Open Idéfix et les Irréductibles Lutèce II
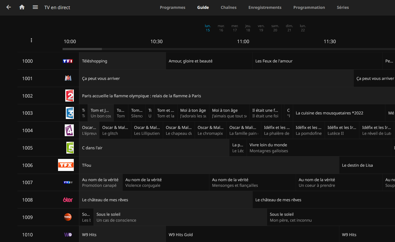This screenshot has height=242, width=395. (x=342, y=130)
